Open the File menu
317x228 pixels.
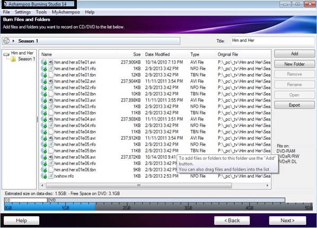6,12
